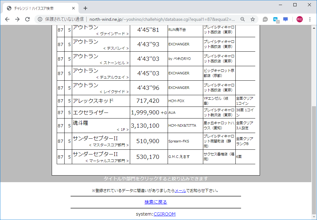
Task: Bookmark this page with the star icon
Action: point(252,19)
